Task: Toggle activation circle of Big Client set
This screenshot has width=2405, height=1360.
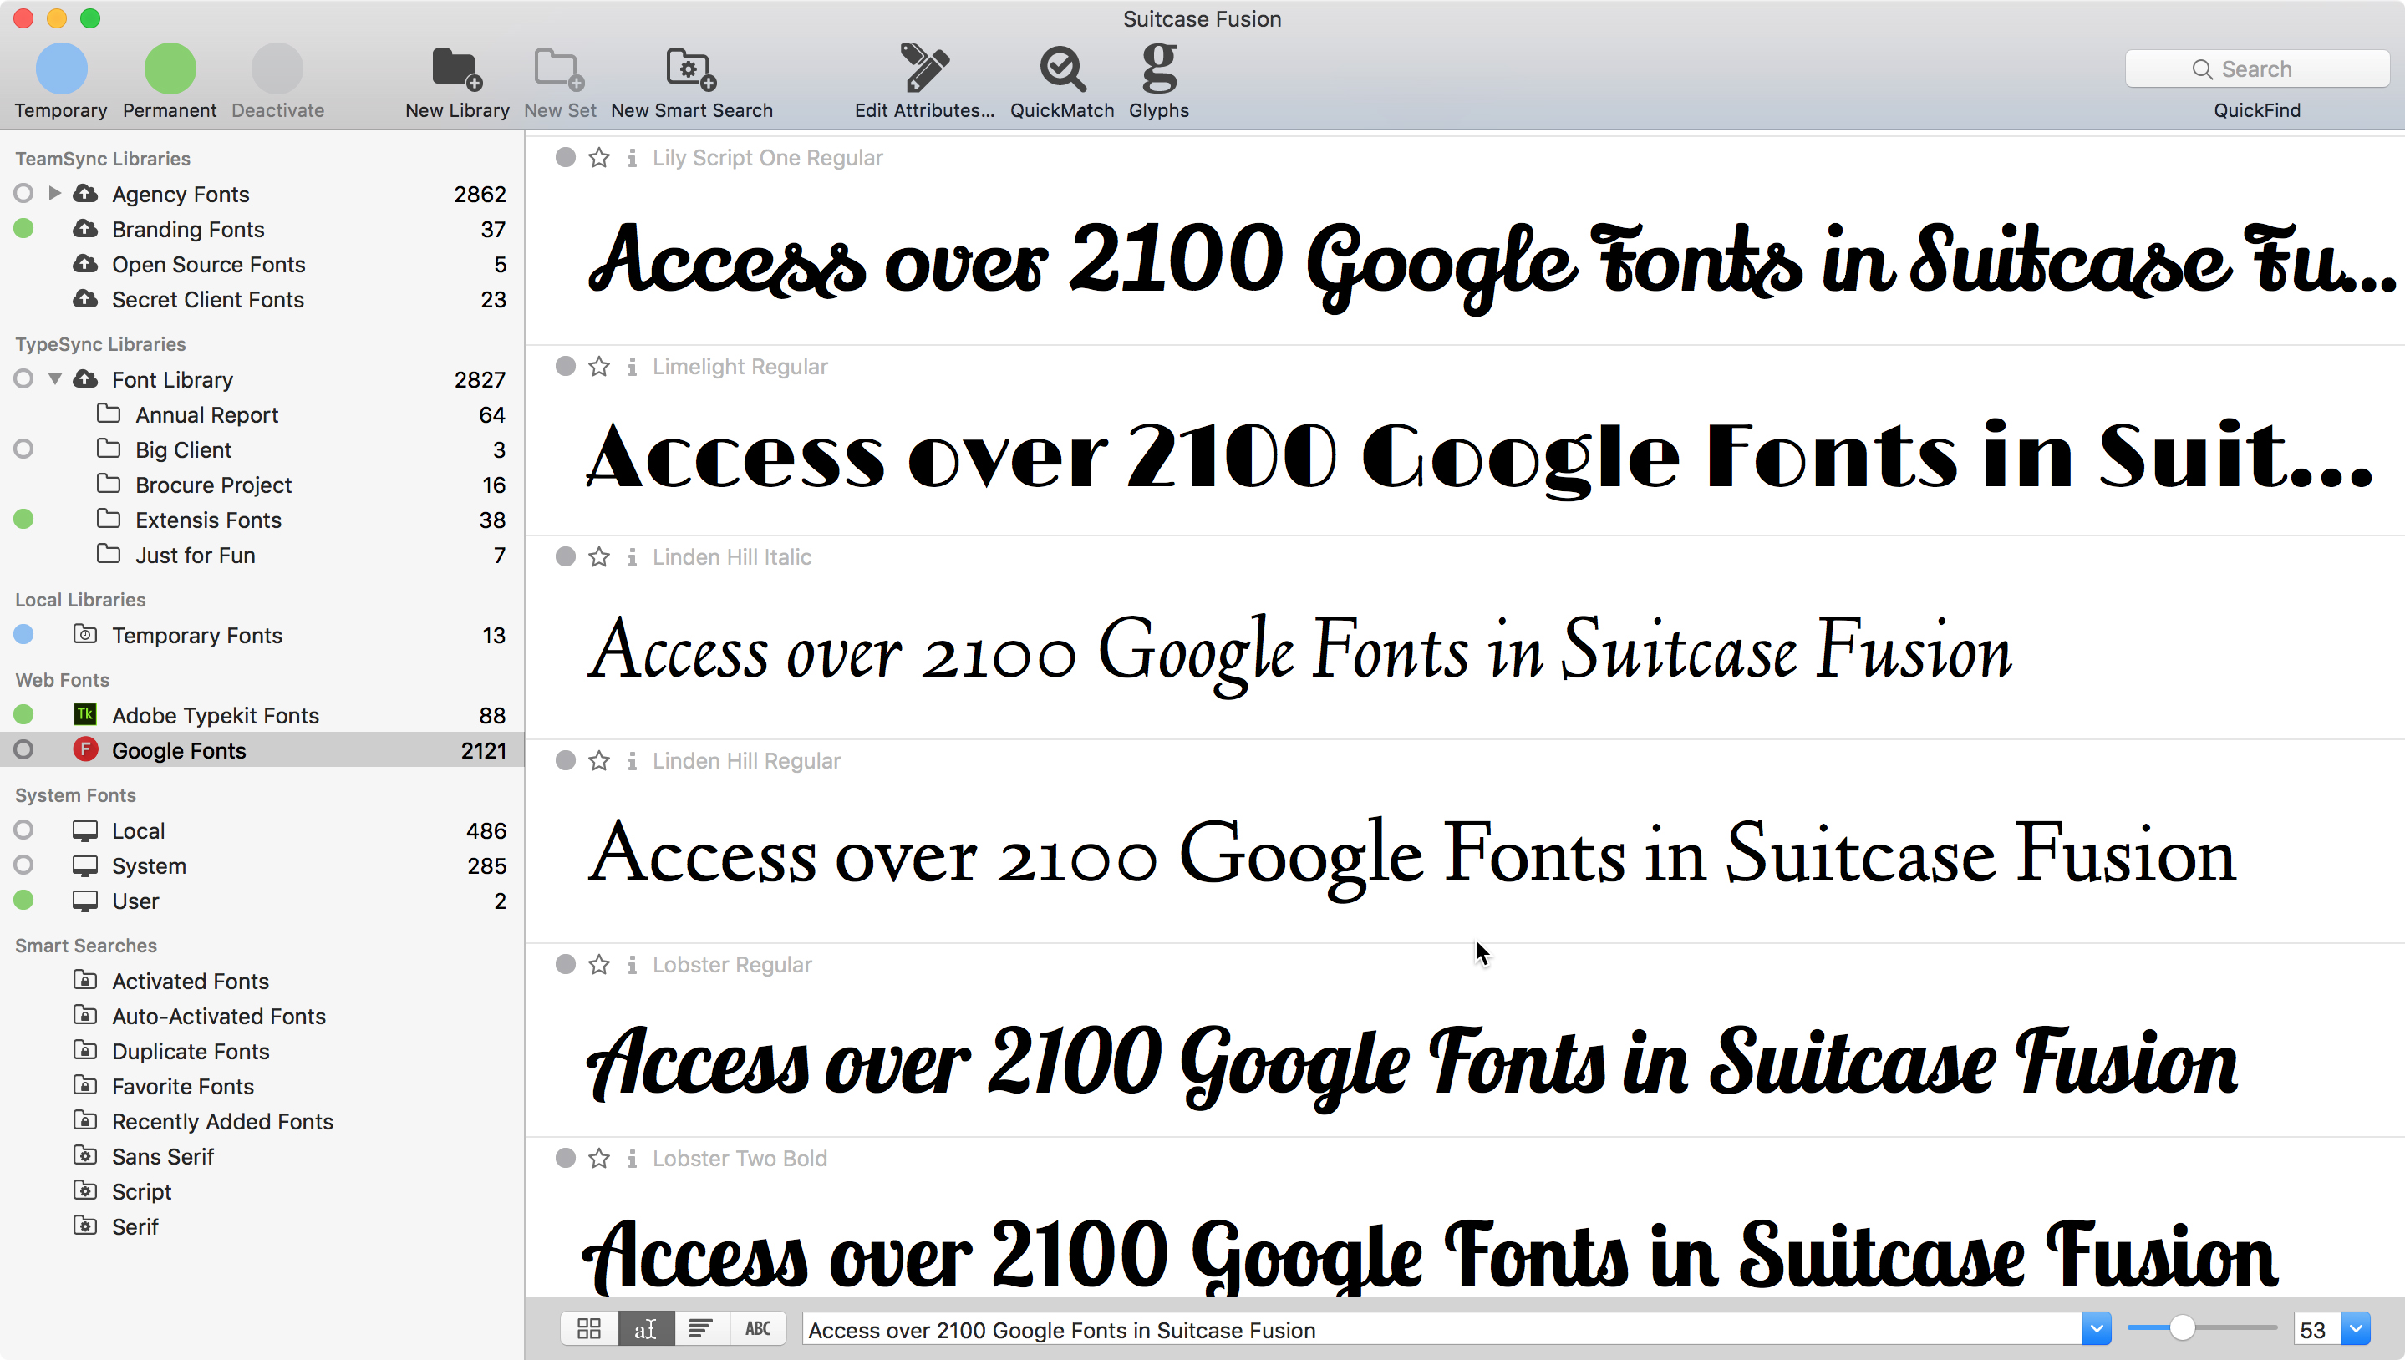Action: (x=23, y=449)
